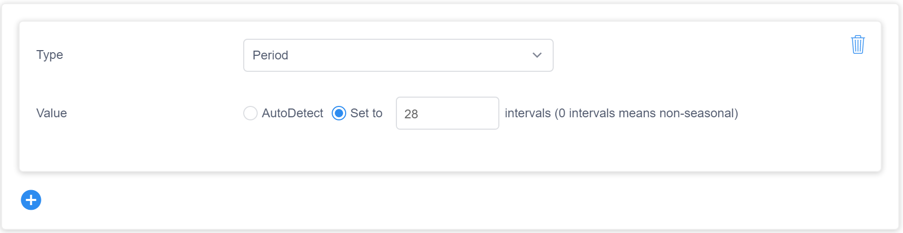Screen dimensions: 903x233
Task: Click the number 28 in the interval box
Action: [x=411, y=114]
